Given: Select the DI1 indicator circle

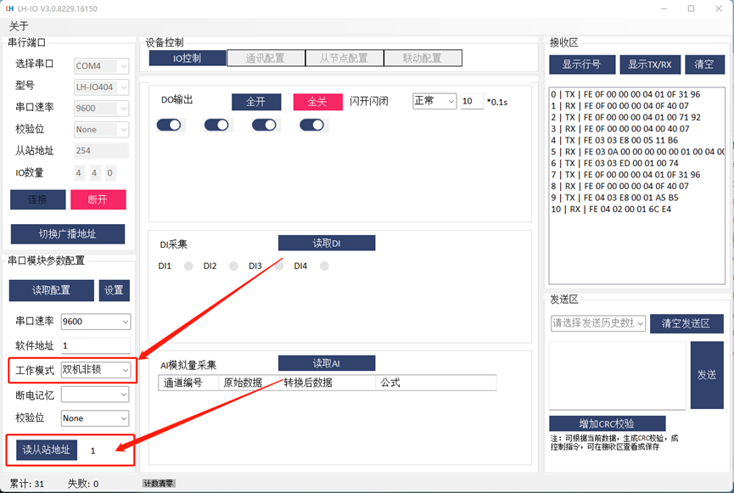Looking at the screenshot, I should 188,266.
